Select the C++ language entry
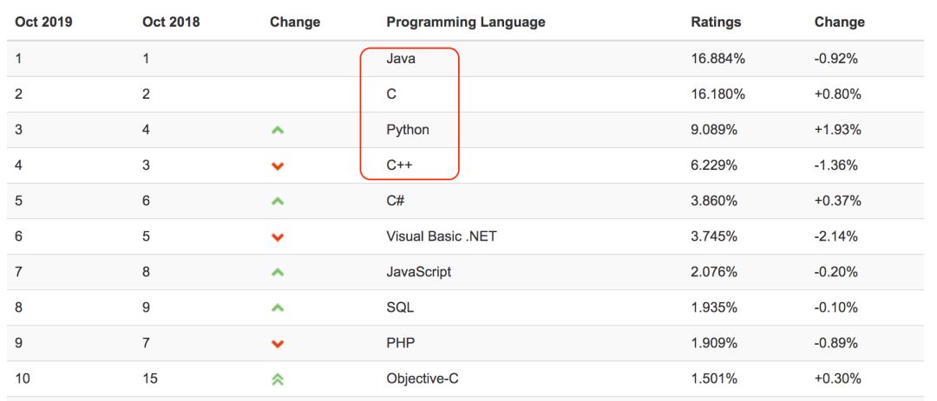Screen dimensions: 937x401 (x=399, y=165)
